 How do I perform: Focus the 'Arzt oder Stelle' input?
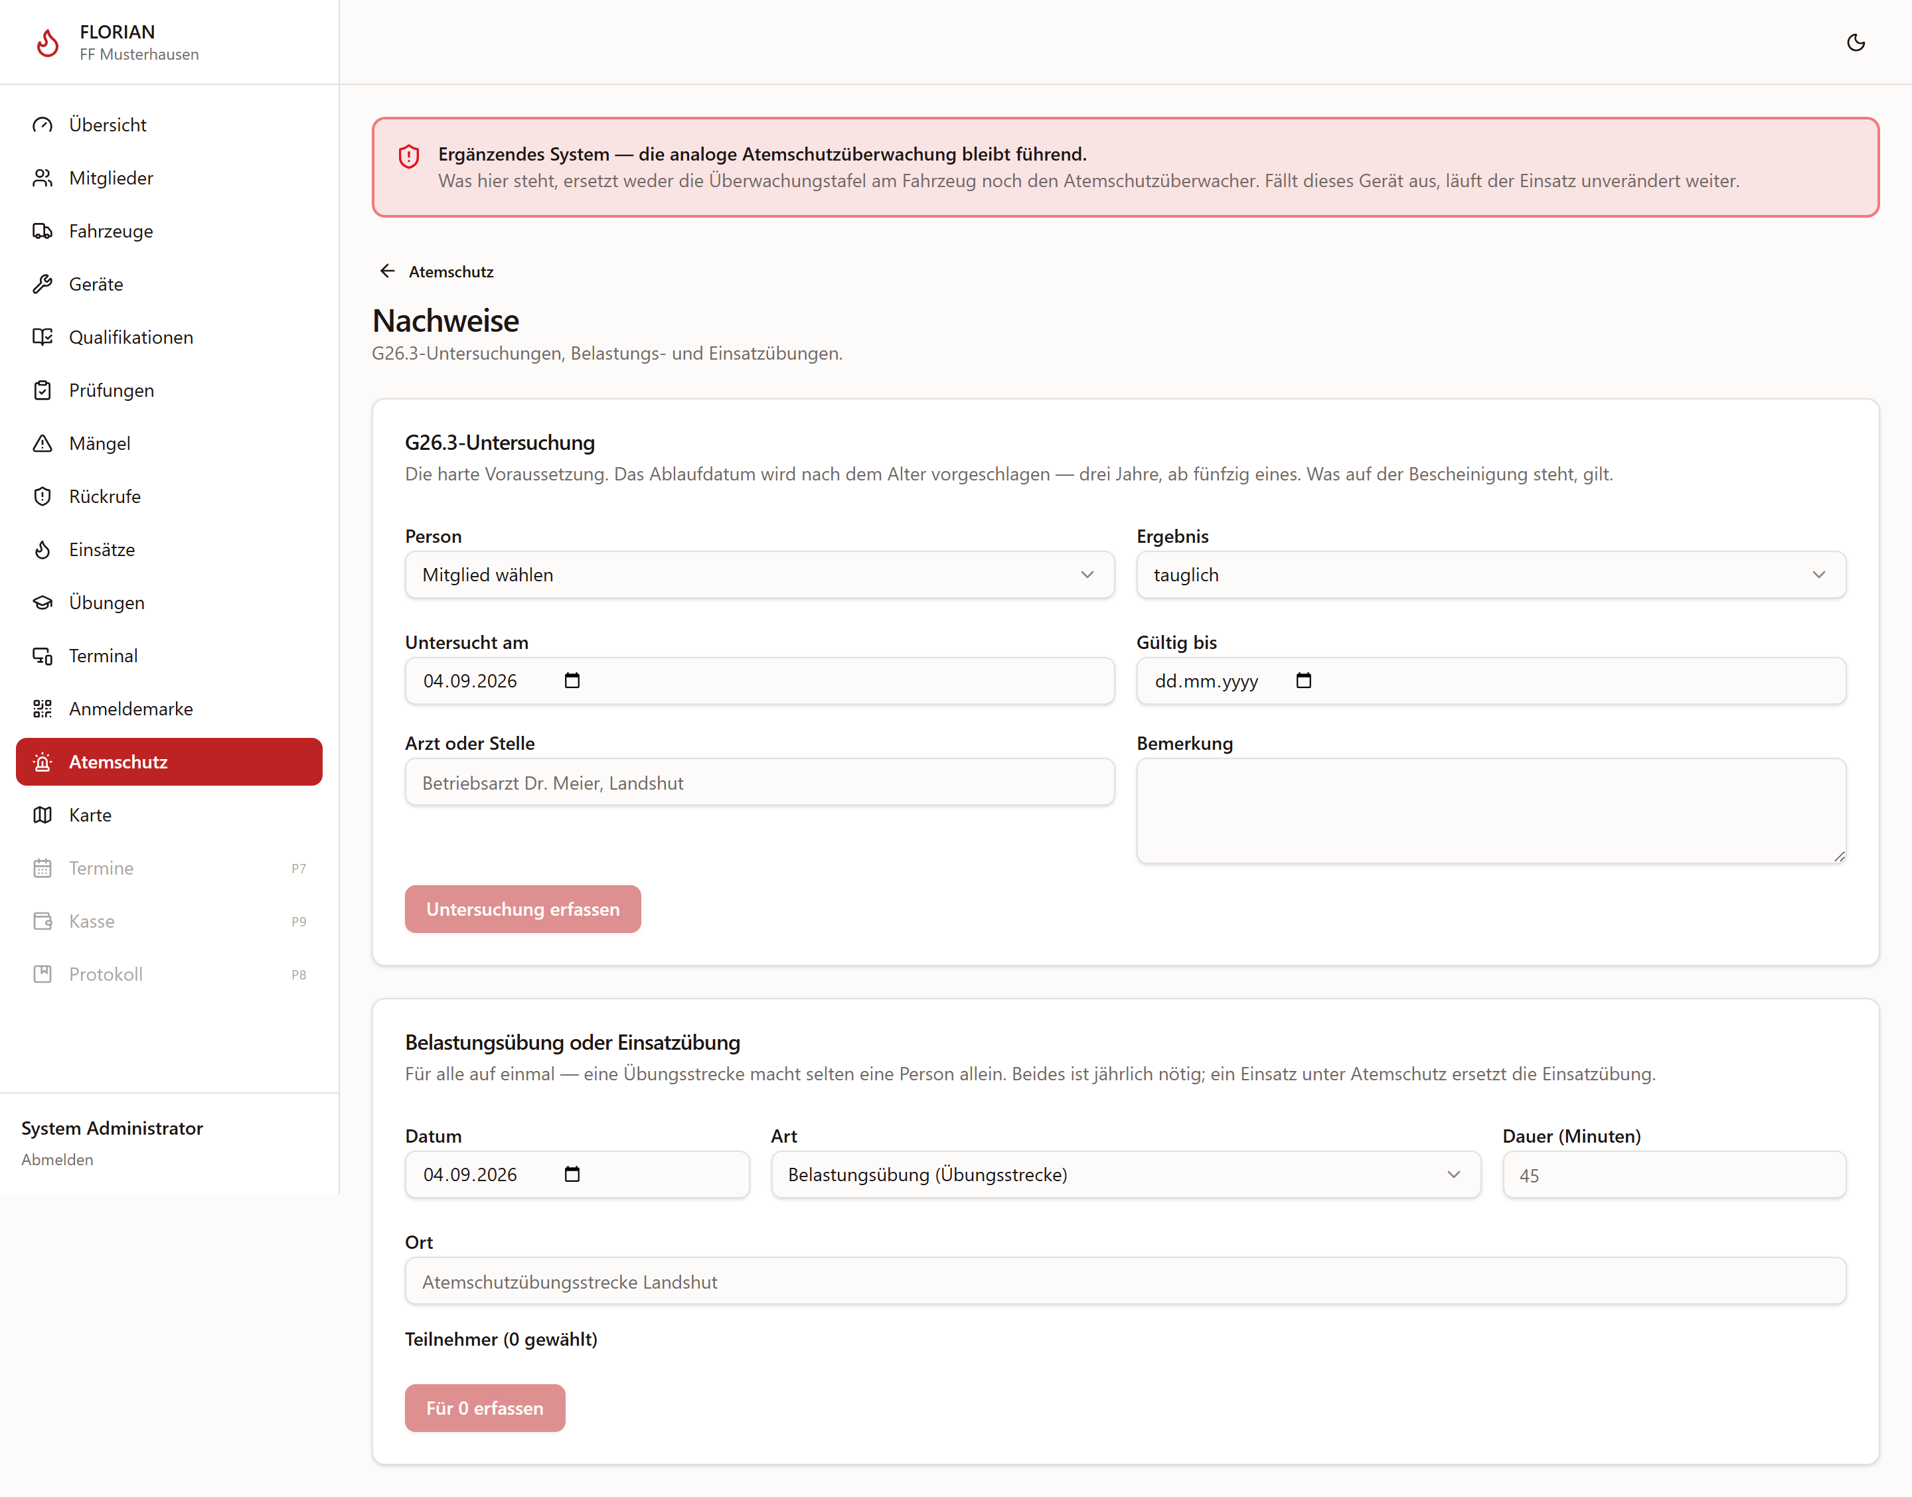tap(759, 782)
